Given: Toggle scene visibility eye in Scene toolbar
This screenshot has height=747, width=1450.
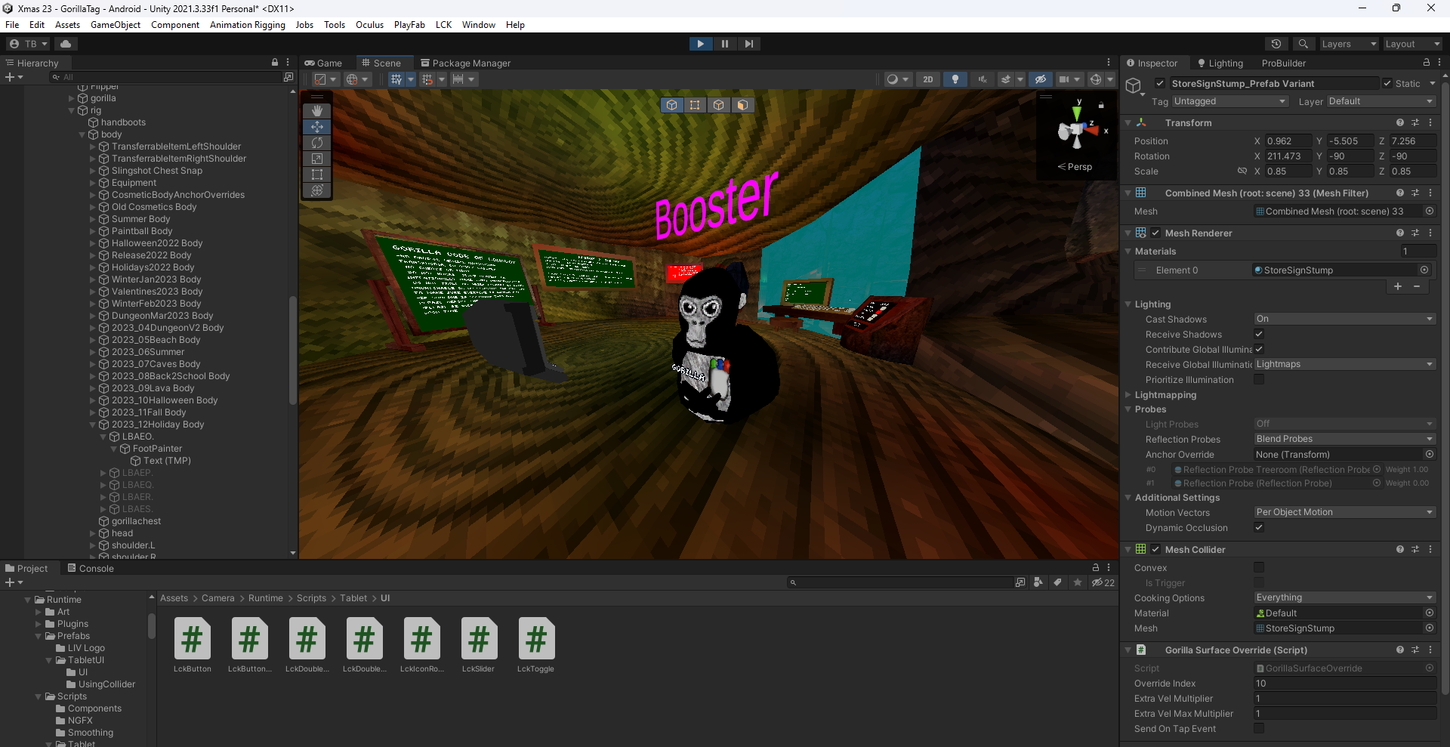Looking at the screenshot, I should [x=1040, y=79].
